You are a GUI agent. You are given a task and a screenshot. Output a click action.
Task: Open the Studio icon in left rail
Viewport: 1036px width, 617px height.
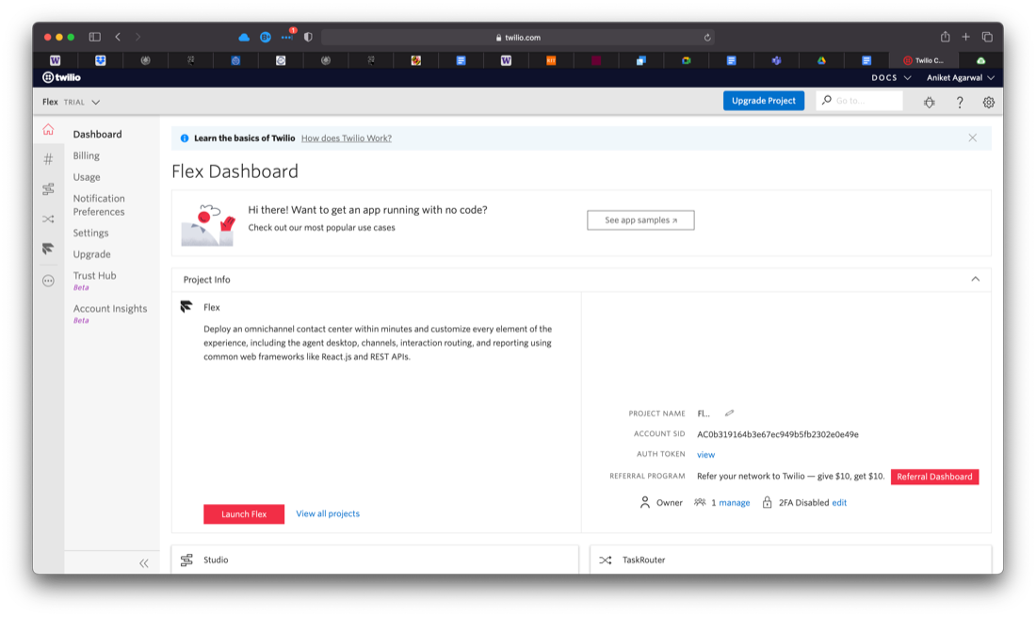coord(48,189)
